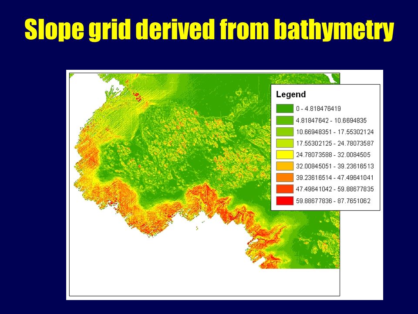Click the label '47.49641042 - 59.88677835'
This screenshot has height=314, width=418.
point(335,189)
